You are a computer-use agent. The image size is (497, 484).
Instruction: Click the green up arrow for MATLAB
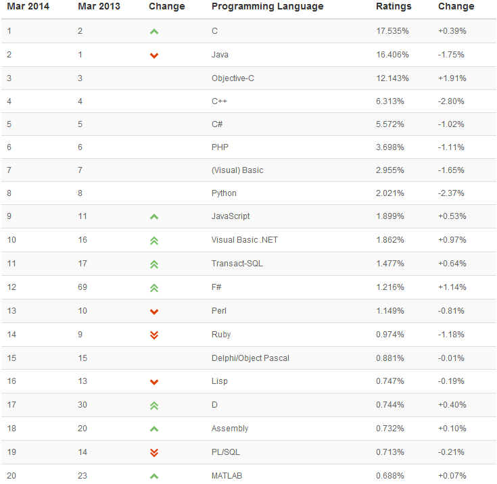tap(154, 476)
